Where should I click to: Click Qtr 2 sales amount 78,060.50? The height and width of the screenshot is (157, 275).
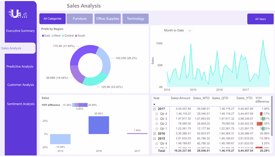pos(184,123)
